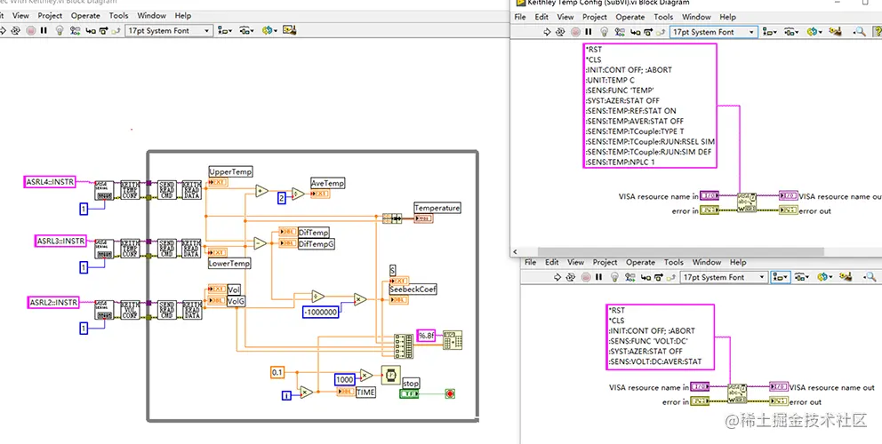Click Run arrow in Keithley Temp Config window
This screenshot has width=882, height=444.
coord(546,32)
